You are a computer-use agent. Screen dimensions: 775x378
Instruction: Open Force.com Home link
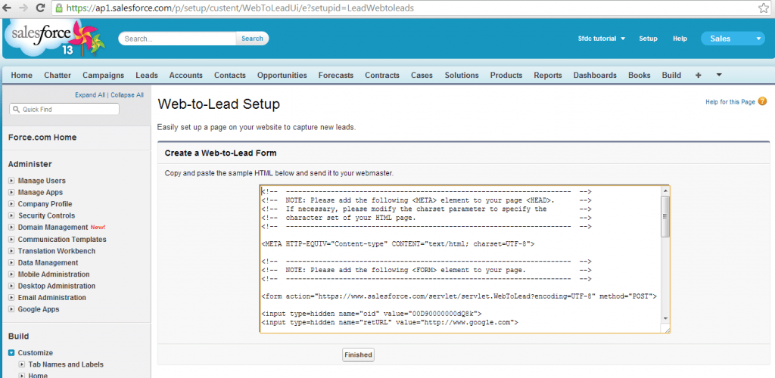click(x=42, y=138)
